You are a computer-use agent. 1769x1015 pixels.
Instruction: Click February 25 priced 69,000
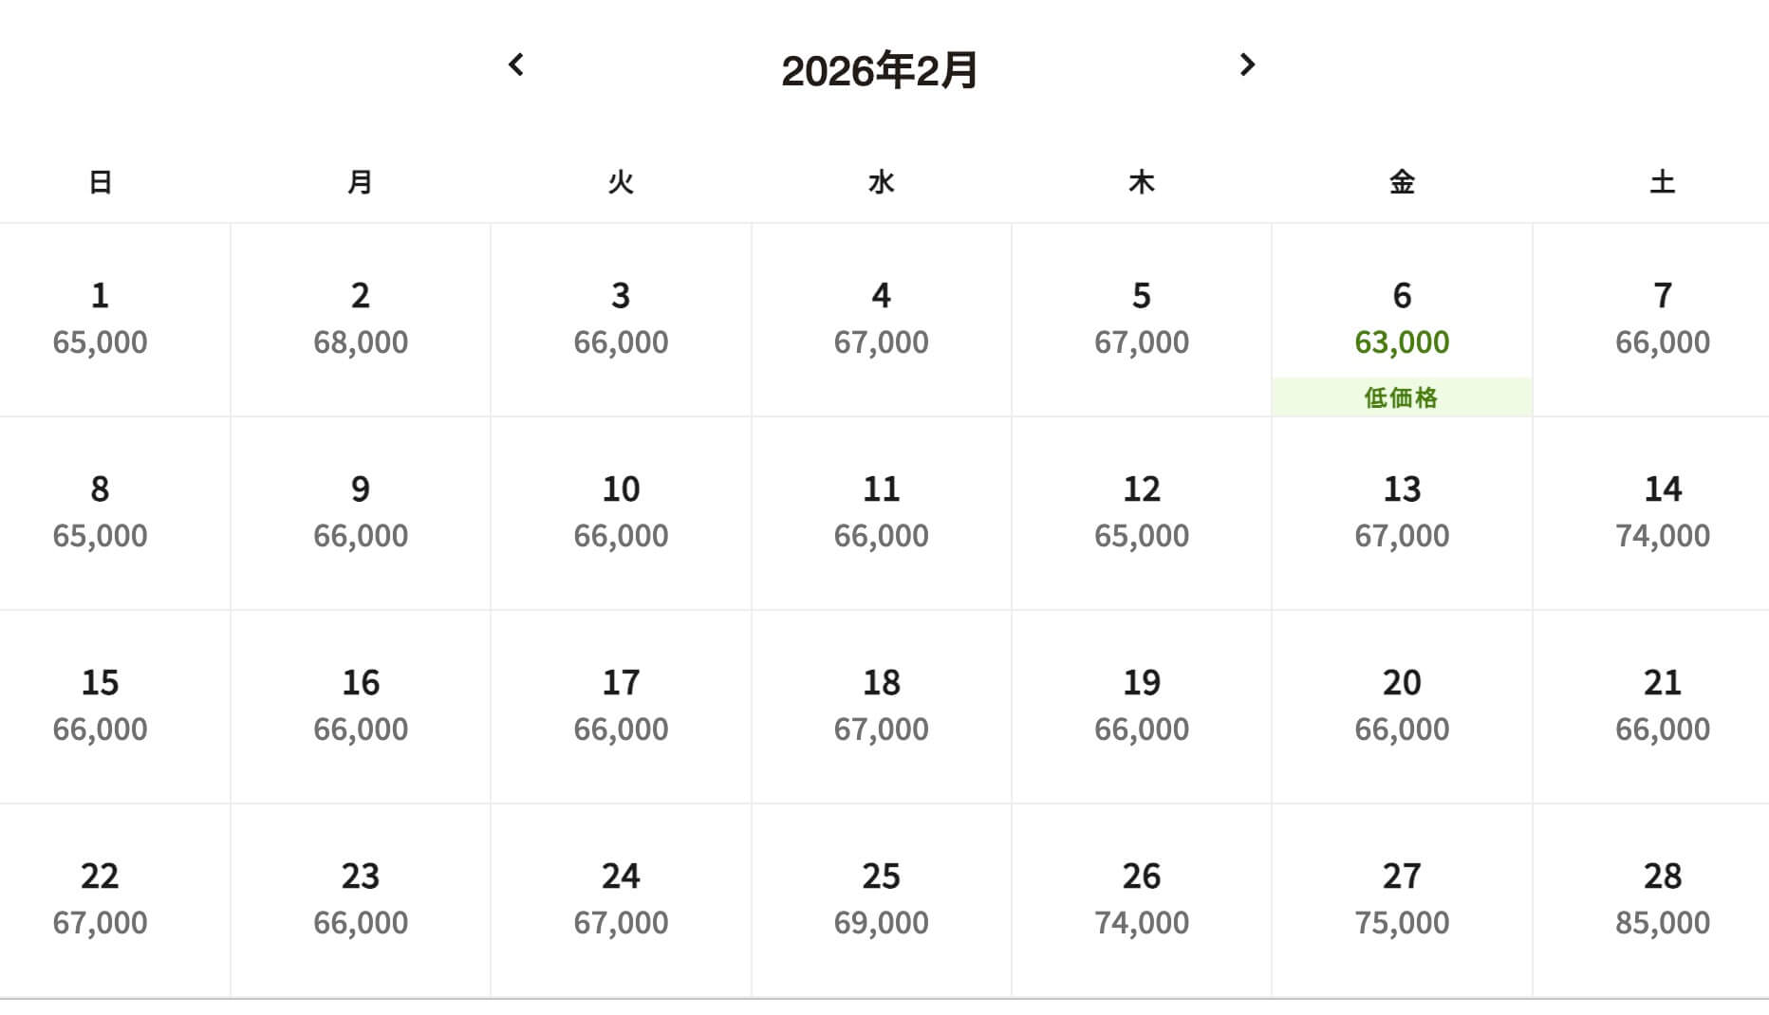click(x=882, y=896)
